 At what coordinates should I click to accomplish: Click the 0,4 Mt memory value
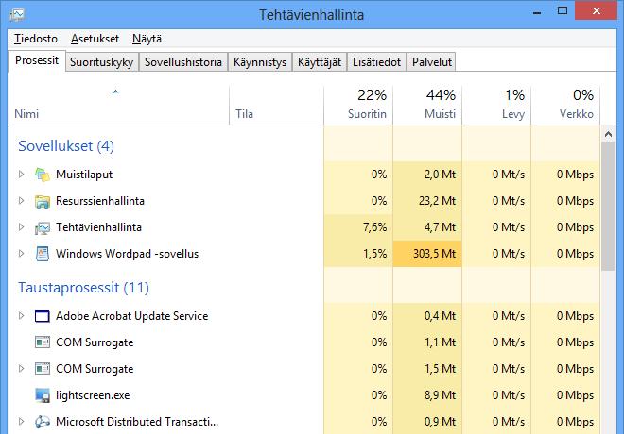click(x=440, y=316)
